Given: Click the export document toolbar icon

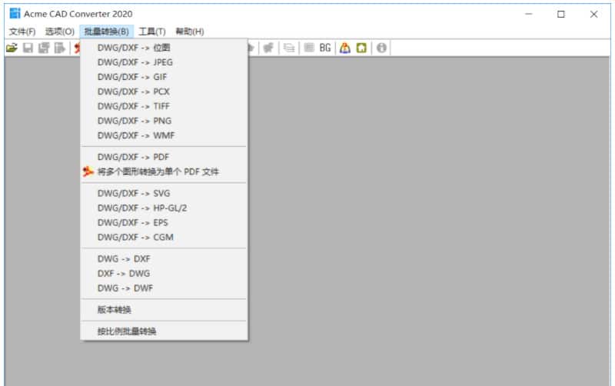Looking at the screenshot, I should click(x=59, y=48).
